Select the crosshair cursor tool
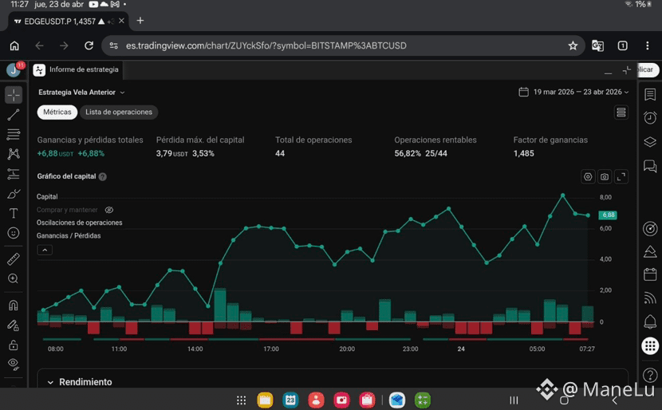This screenshot has height=410, width=662. pyautogui.click(x=14, y=95)
